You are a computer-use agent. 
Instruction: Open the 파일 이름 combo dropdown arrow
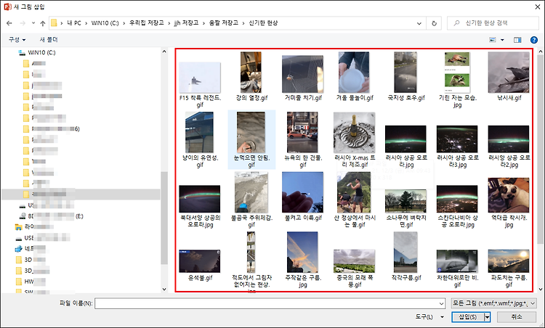pos(441,303)
